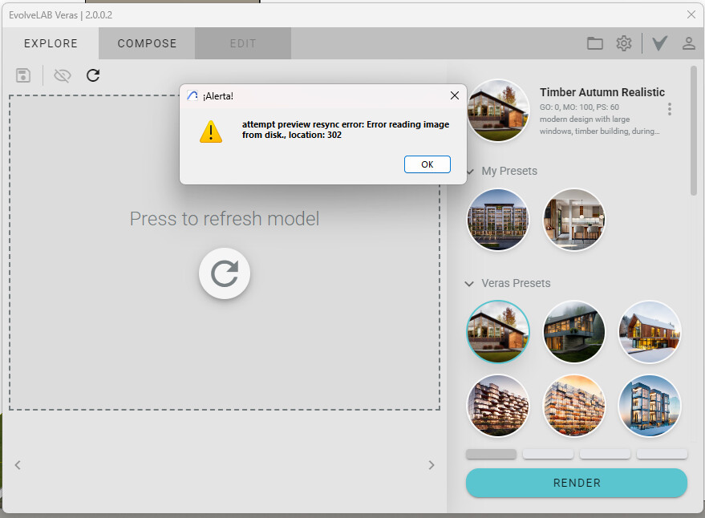Click the 'Press to refresh model' text

click(225, 219)
